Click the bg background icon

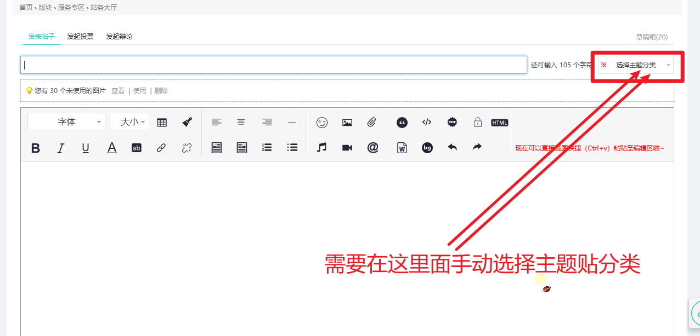pyautogui.click(x=427, y=148)
